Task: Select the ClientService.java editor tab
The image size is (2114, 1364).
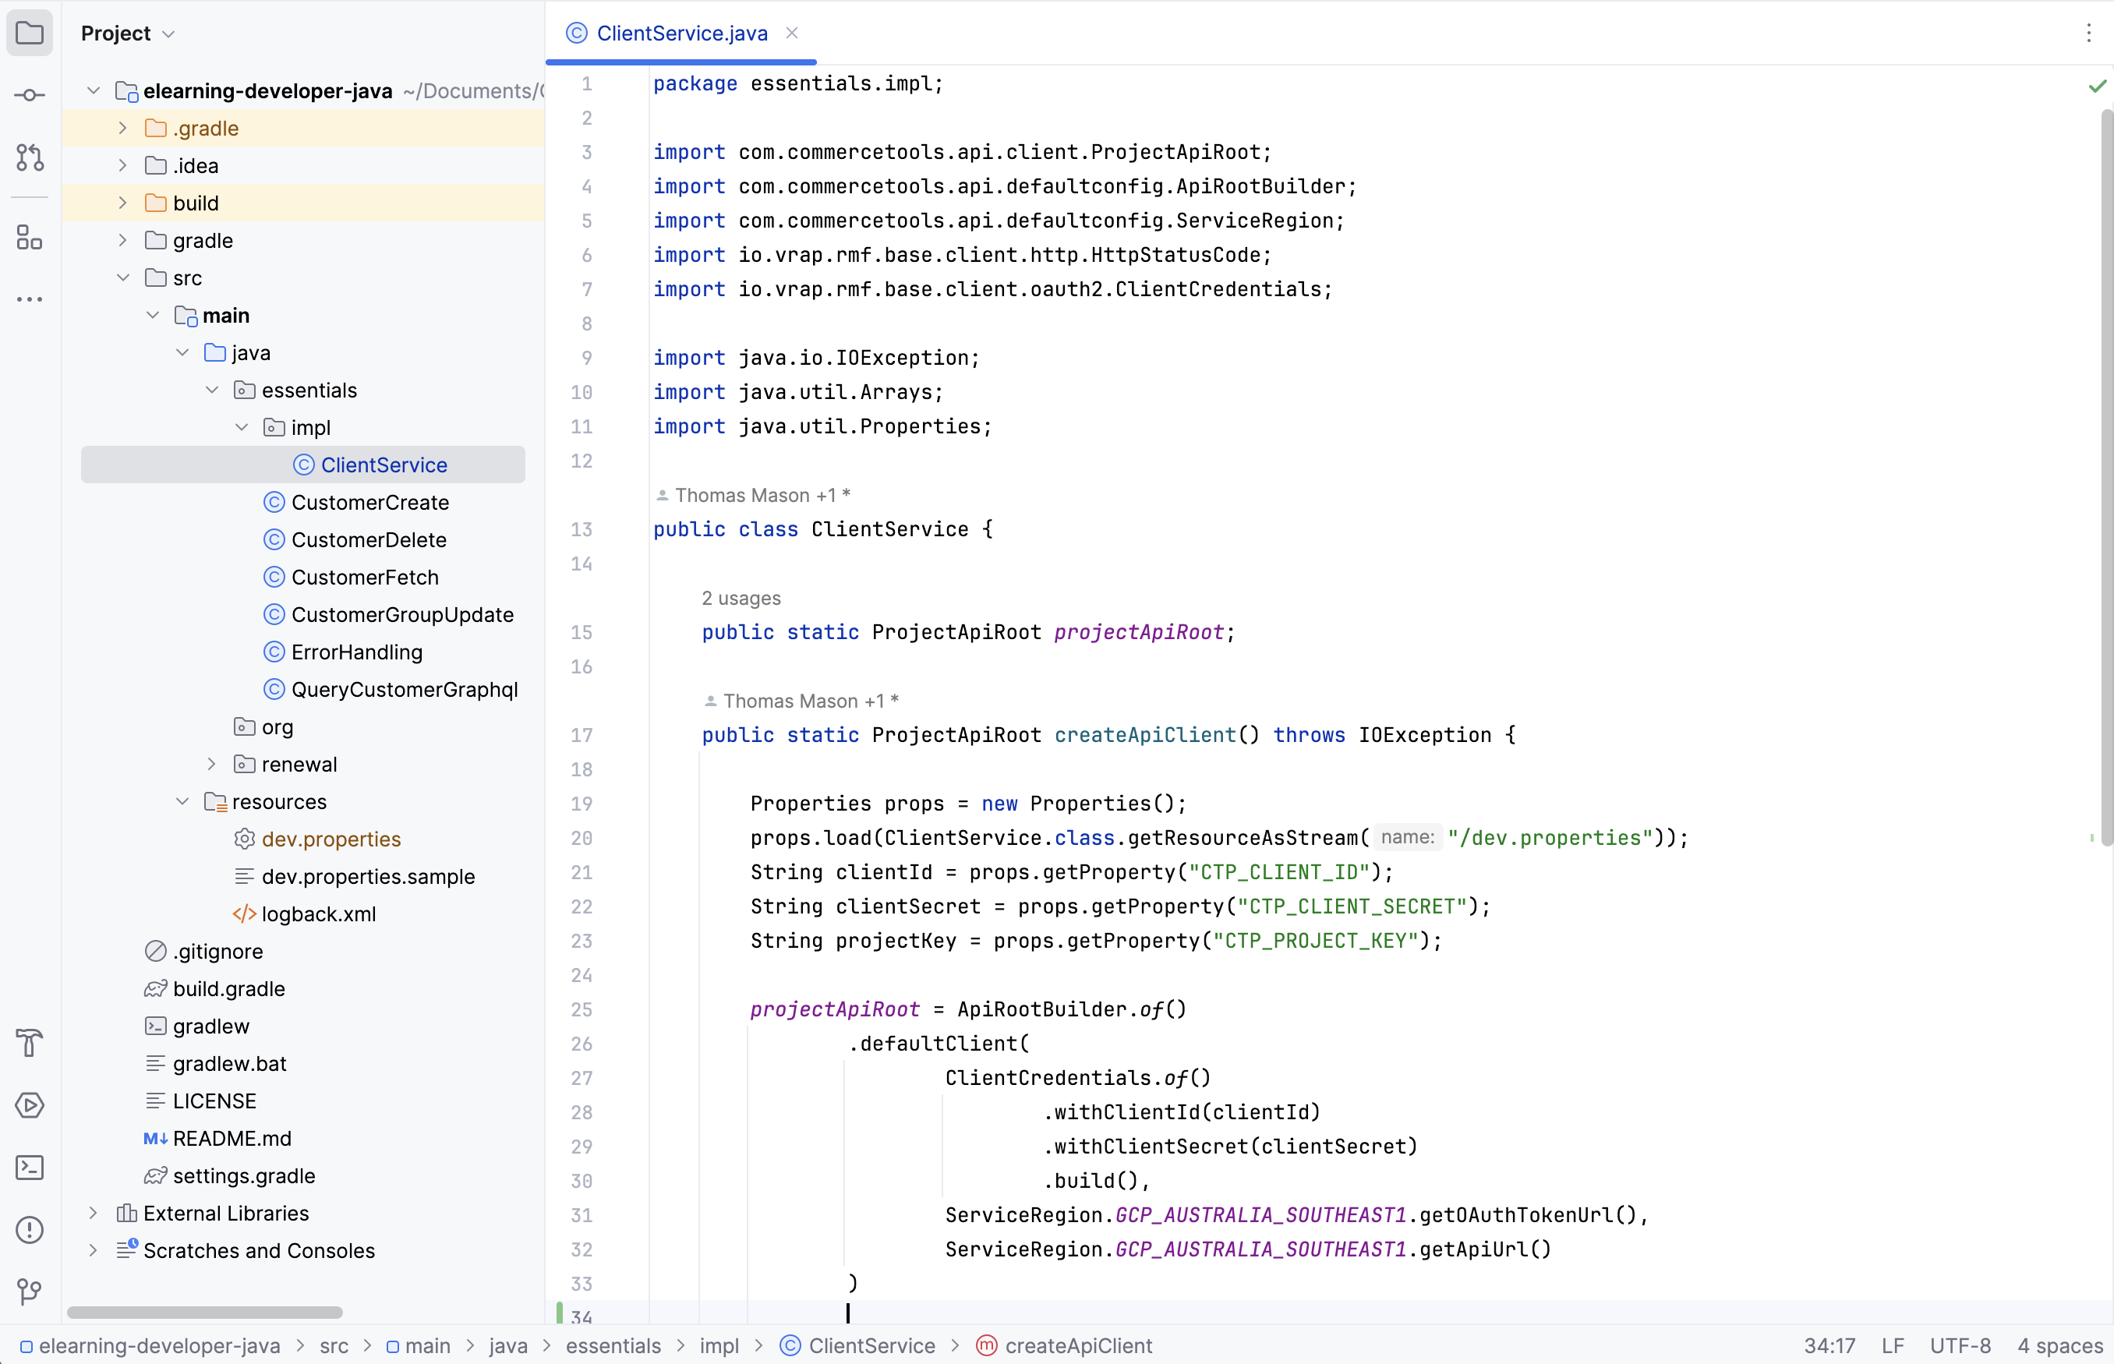Action: pyautogui.click(x=681, y=34)
